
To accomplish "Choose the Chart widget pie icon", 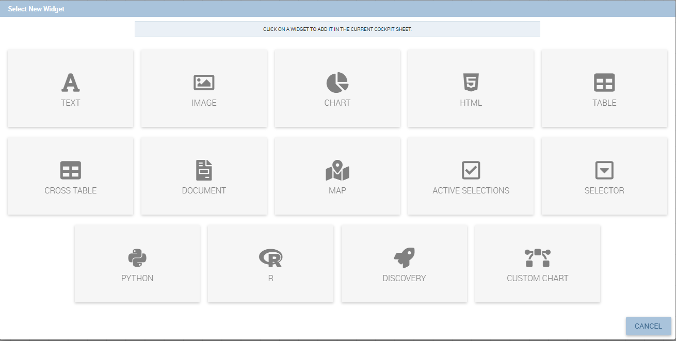I will click(x=337, y=83).
